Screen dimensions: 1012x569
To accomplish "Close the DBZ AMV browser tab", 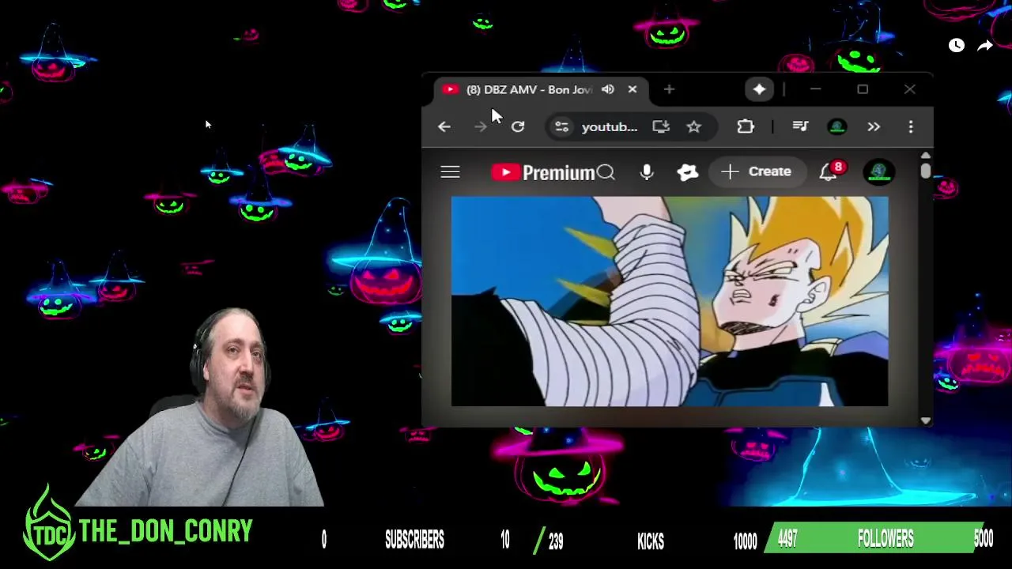I will pyautogui.click(x=632, y=89).
